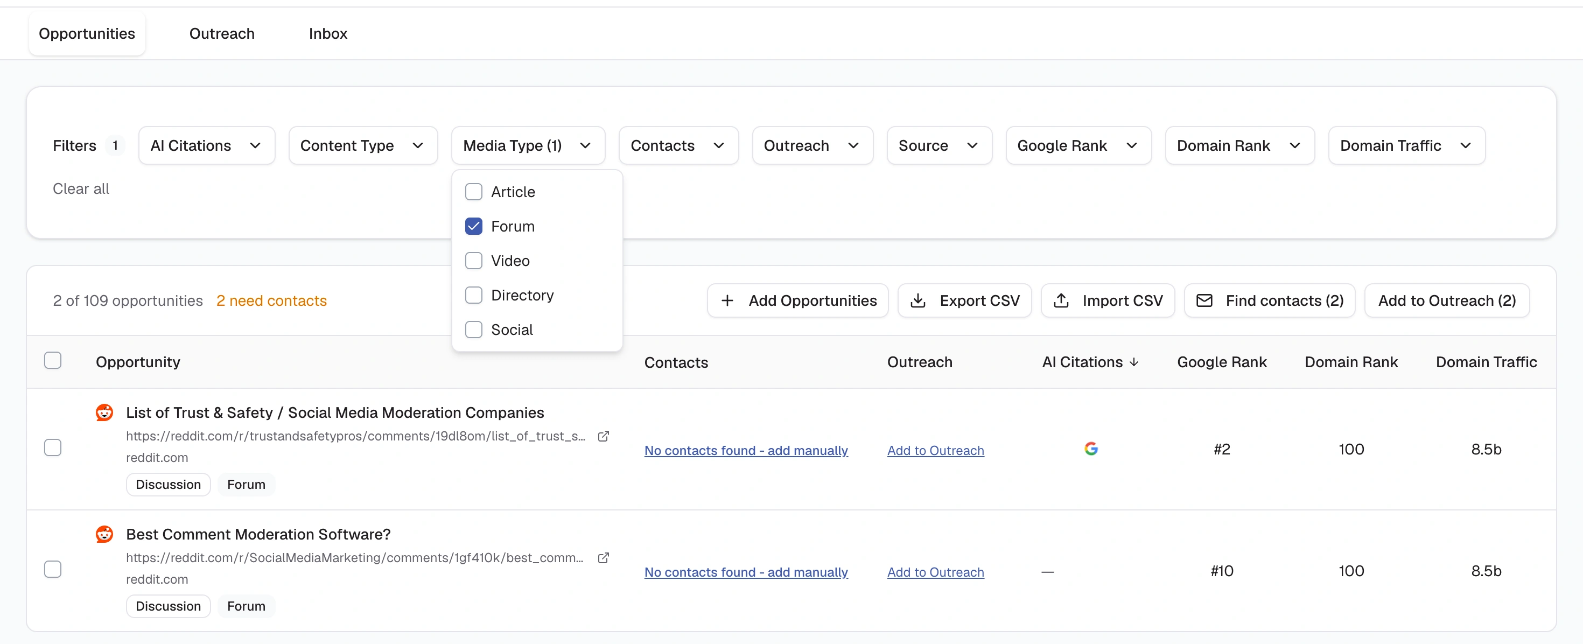Open the Outreach filter dropdown
This screenshot has height=644, width=1583.
coord(812,145)
